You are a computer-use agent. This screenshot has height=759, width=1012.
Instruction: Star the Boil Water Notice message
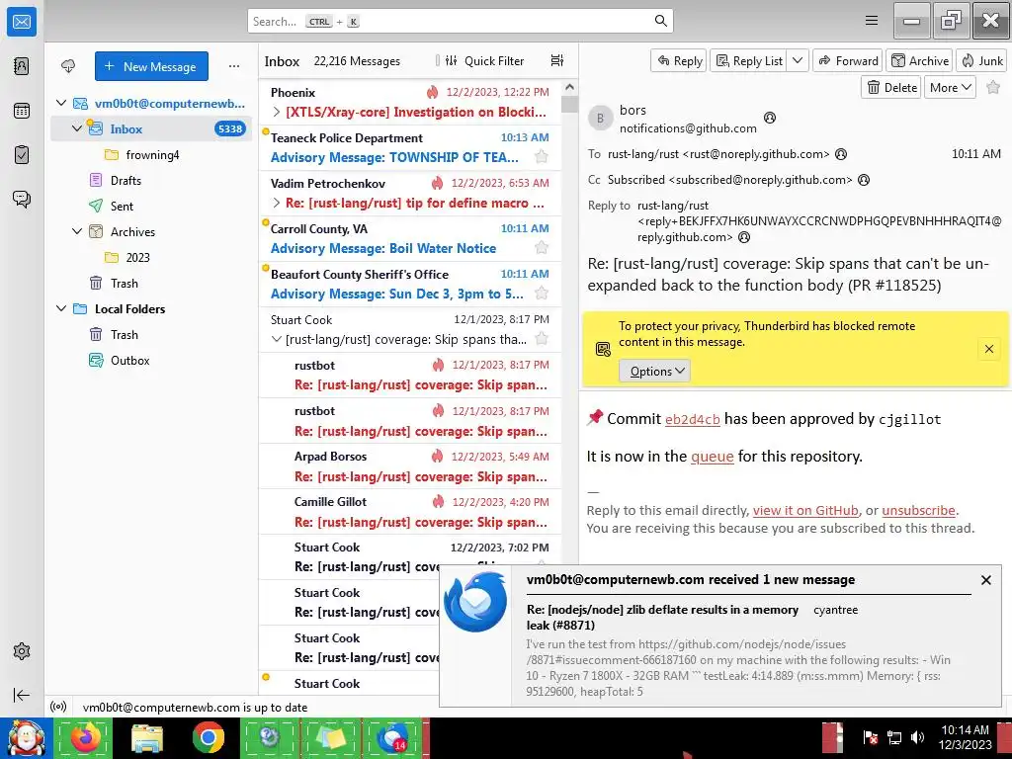point(542,248)
